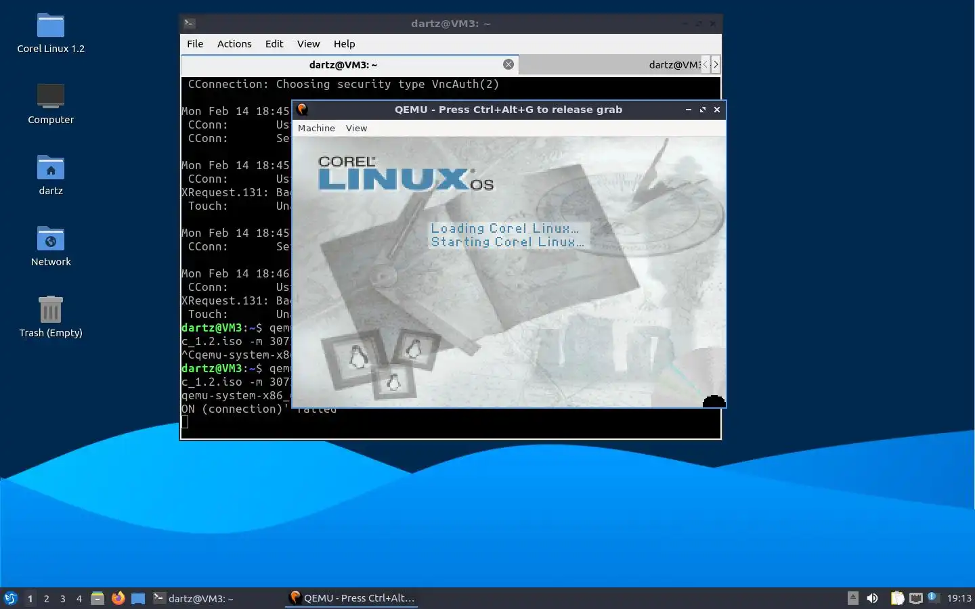
Task: Open the QEMU Machine menu
Action: pos(316,128)
